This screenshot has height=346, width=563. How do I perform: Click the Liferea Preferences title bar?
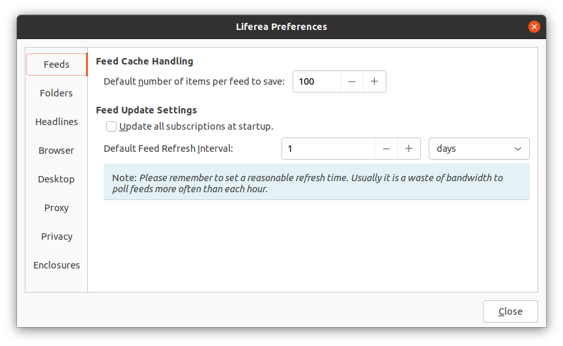[281, 27]
